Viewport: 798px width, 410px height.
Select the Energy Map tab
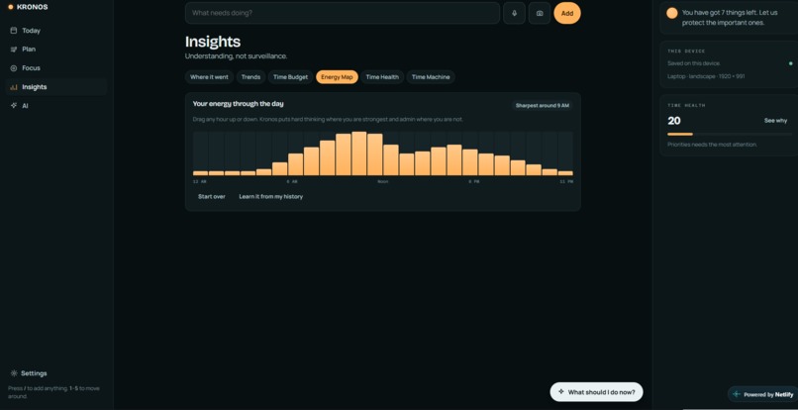click(337, 77)
